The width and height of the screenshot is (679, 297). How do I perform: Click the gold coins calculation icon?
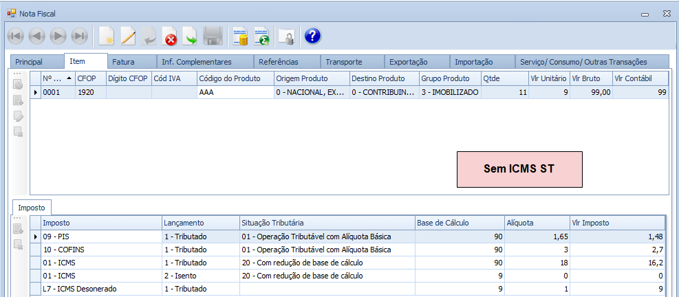[x=240, y=36]
